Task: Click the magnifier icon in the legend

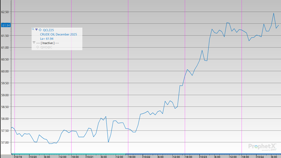Action: (x=33, y=29)
